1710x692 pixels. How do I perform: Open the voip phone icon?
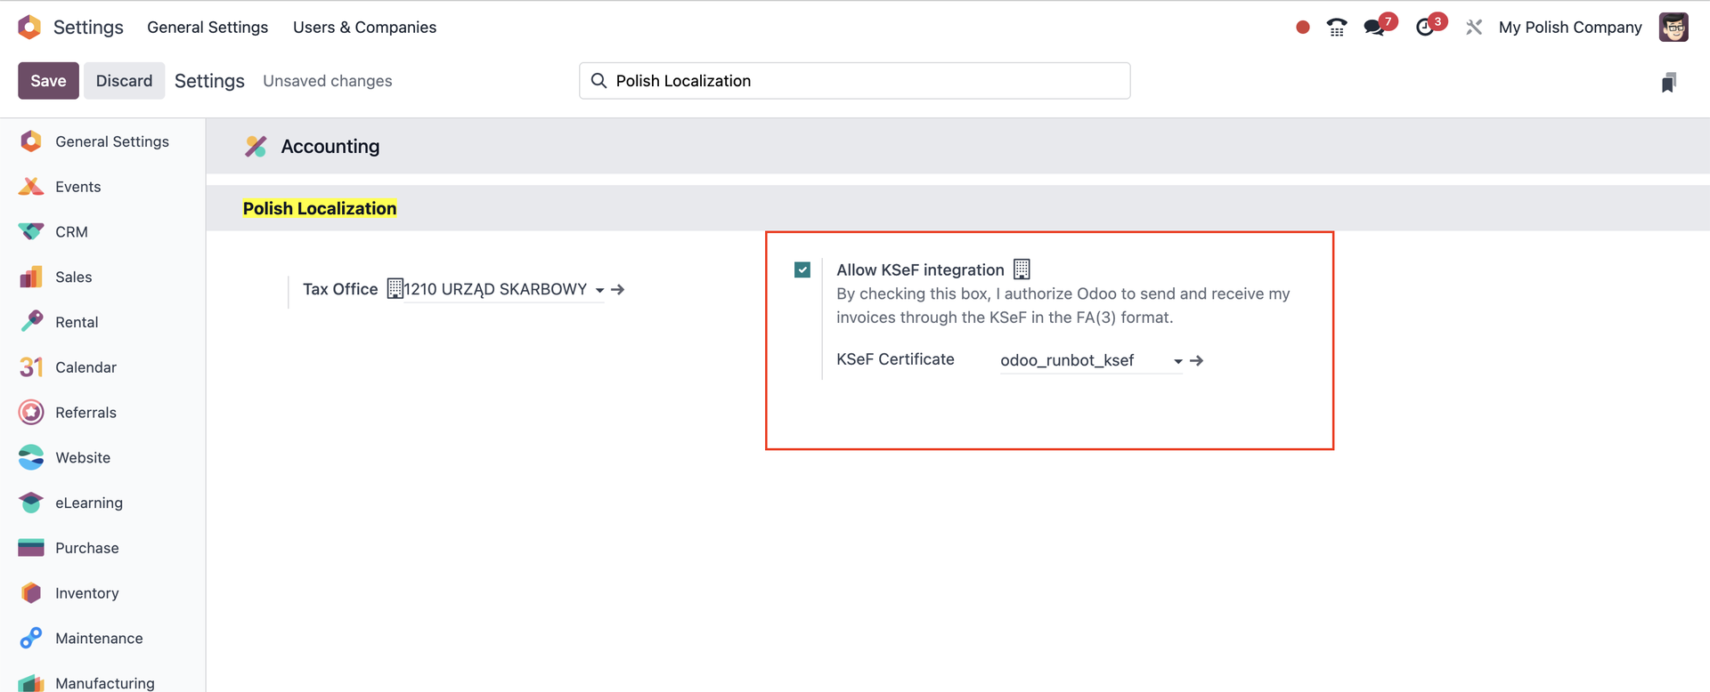click(x=1336, y=28)
